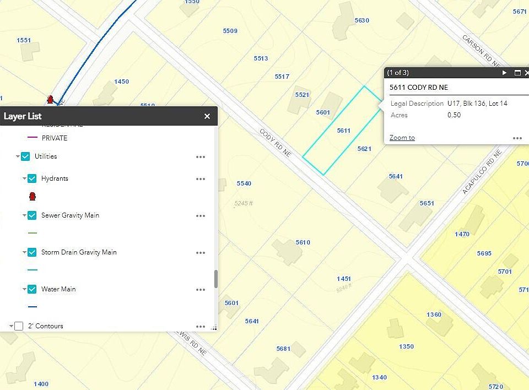Turn off the Water Main layer
This screenshot has width=529, height=390.
[32, 289]
